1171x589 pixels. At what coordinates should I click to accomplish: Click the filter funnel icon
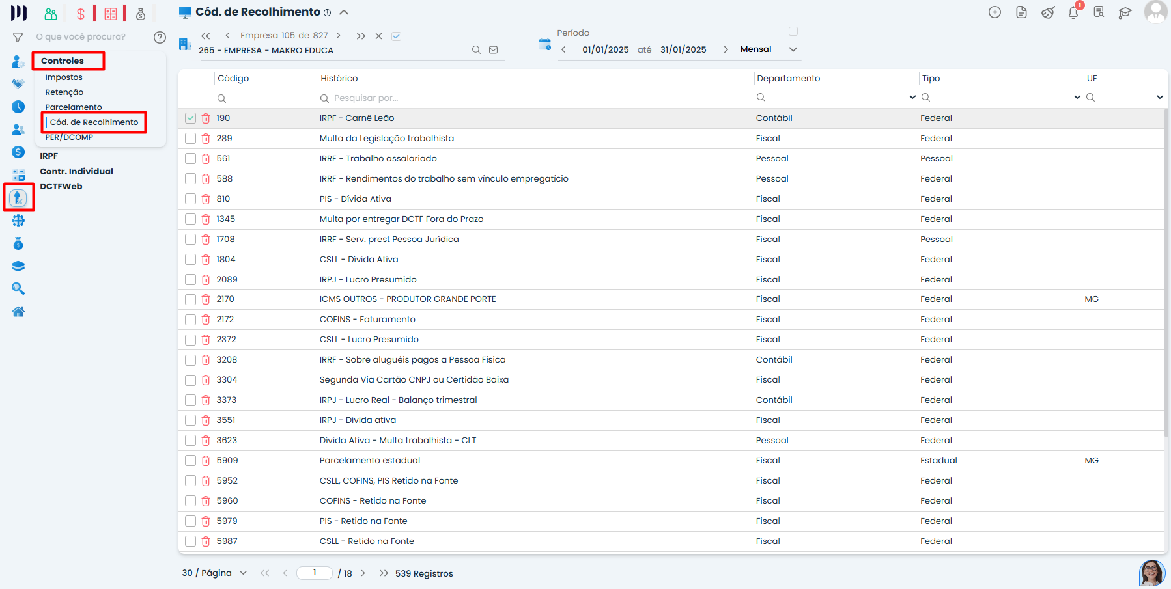pyautogui.click(x=18, y=37)
